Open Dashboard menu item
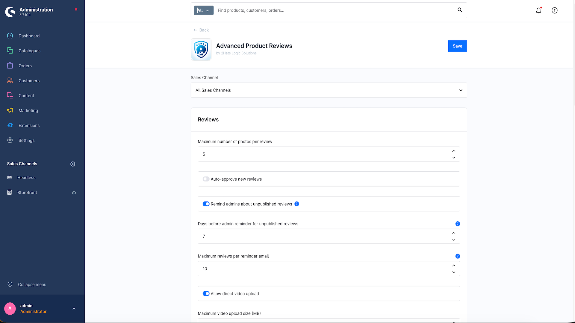The height and width of the screenshot is (323, 575). (29, 36)
